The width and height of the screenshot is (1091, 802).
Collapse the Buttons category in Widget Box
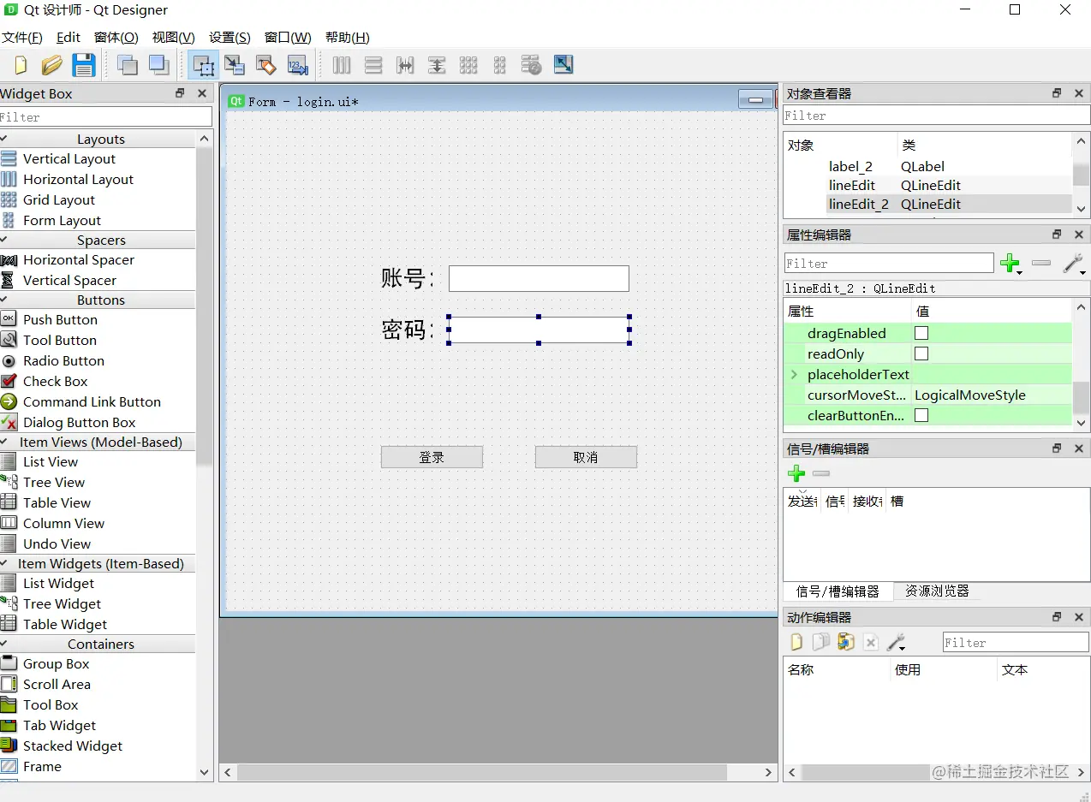point(4,300)
